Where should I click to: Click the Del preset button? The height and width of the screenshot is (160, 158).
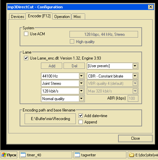tap(74, 66)
